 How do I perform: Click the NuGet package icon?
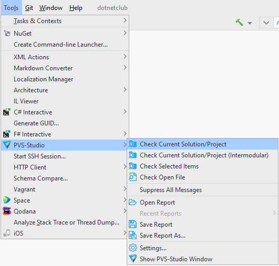click(x=7, y=33)
